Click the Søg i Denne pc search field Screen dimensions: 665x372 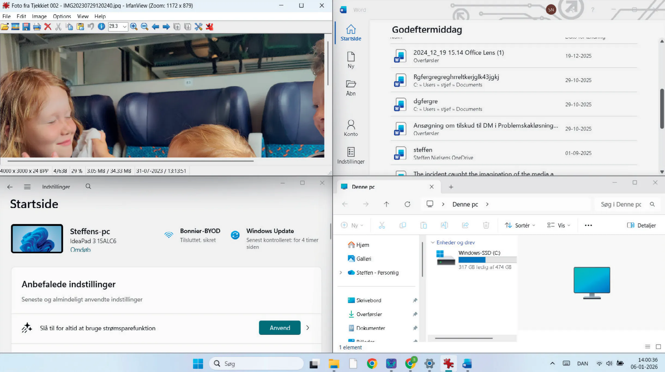pyautogui.click(x=621, y=204)
